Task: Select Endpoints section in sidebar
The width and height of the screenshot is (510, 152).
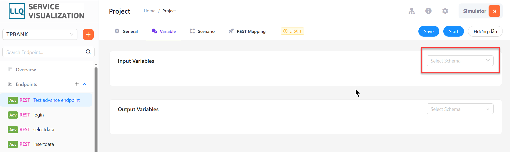Action: (x=27, y=84)
